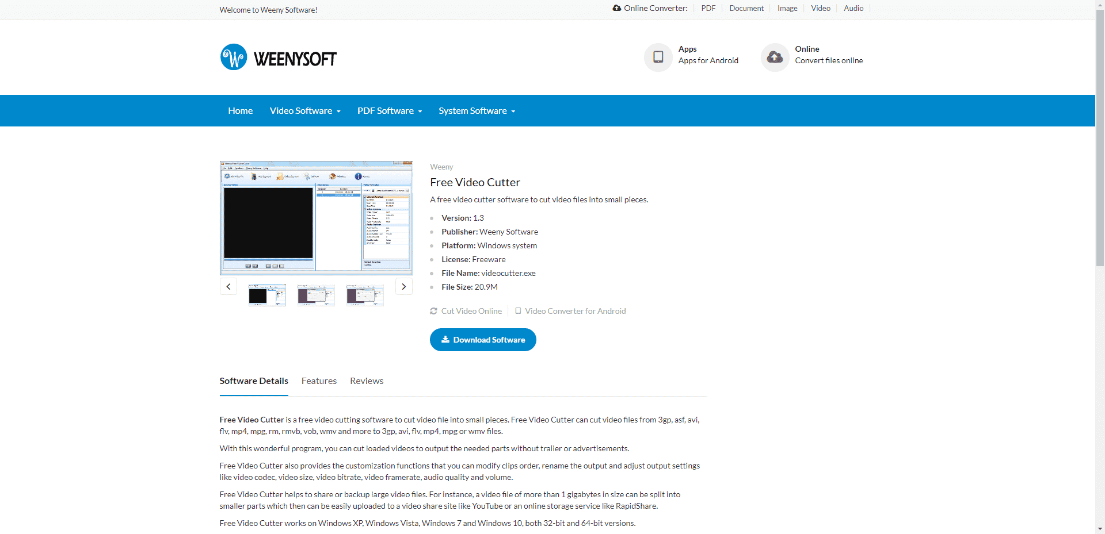Select the third screenshot thumbnail
This screenshot has height=534, width=1105.
tap(365, 295)
